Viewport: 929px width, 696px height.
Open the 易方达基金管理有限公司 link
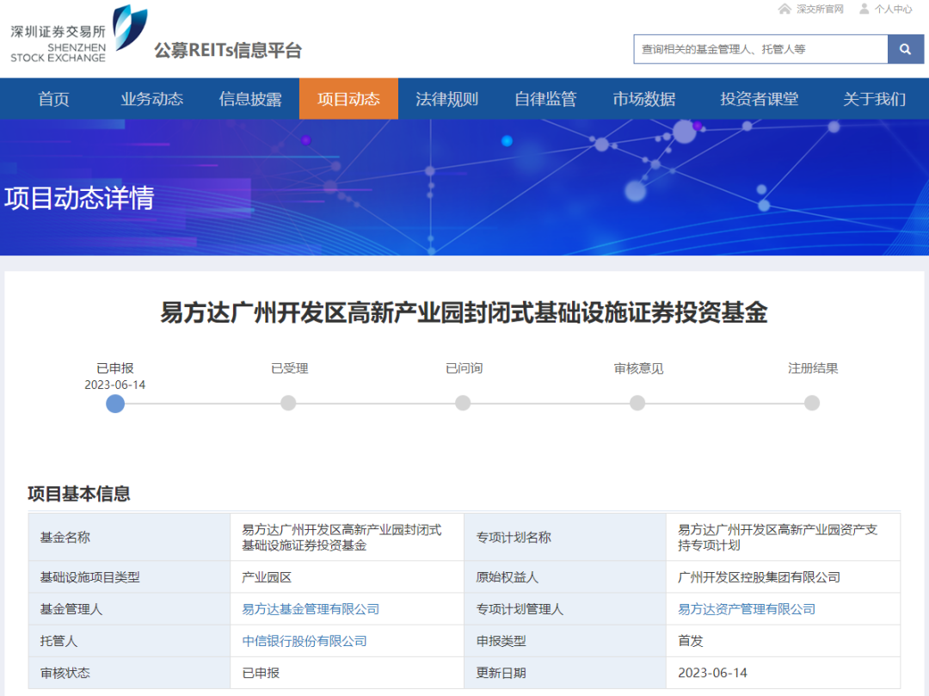click(311, 609)
